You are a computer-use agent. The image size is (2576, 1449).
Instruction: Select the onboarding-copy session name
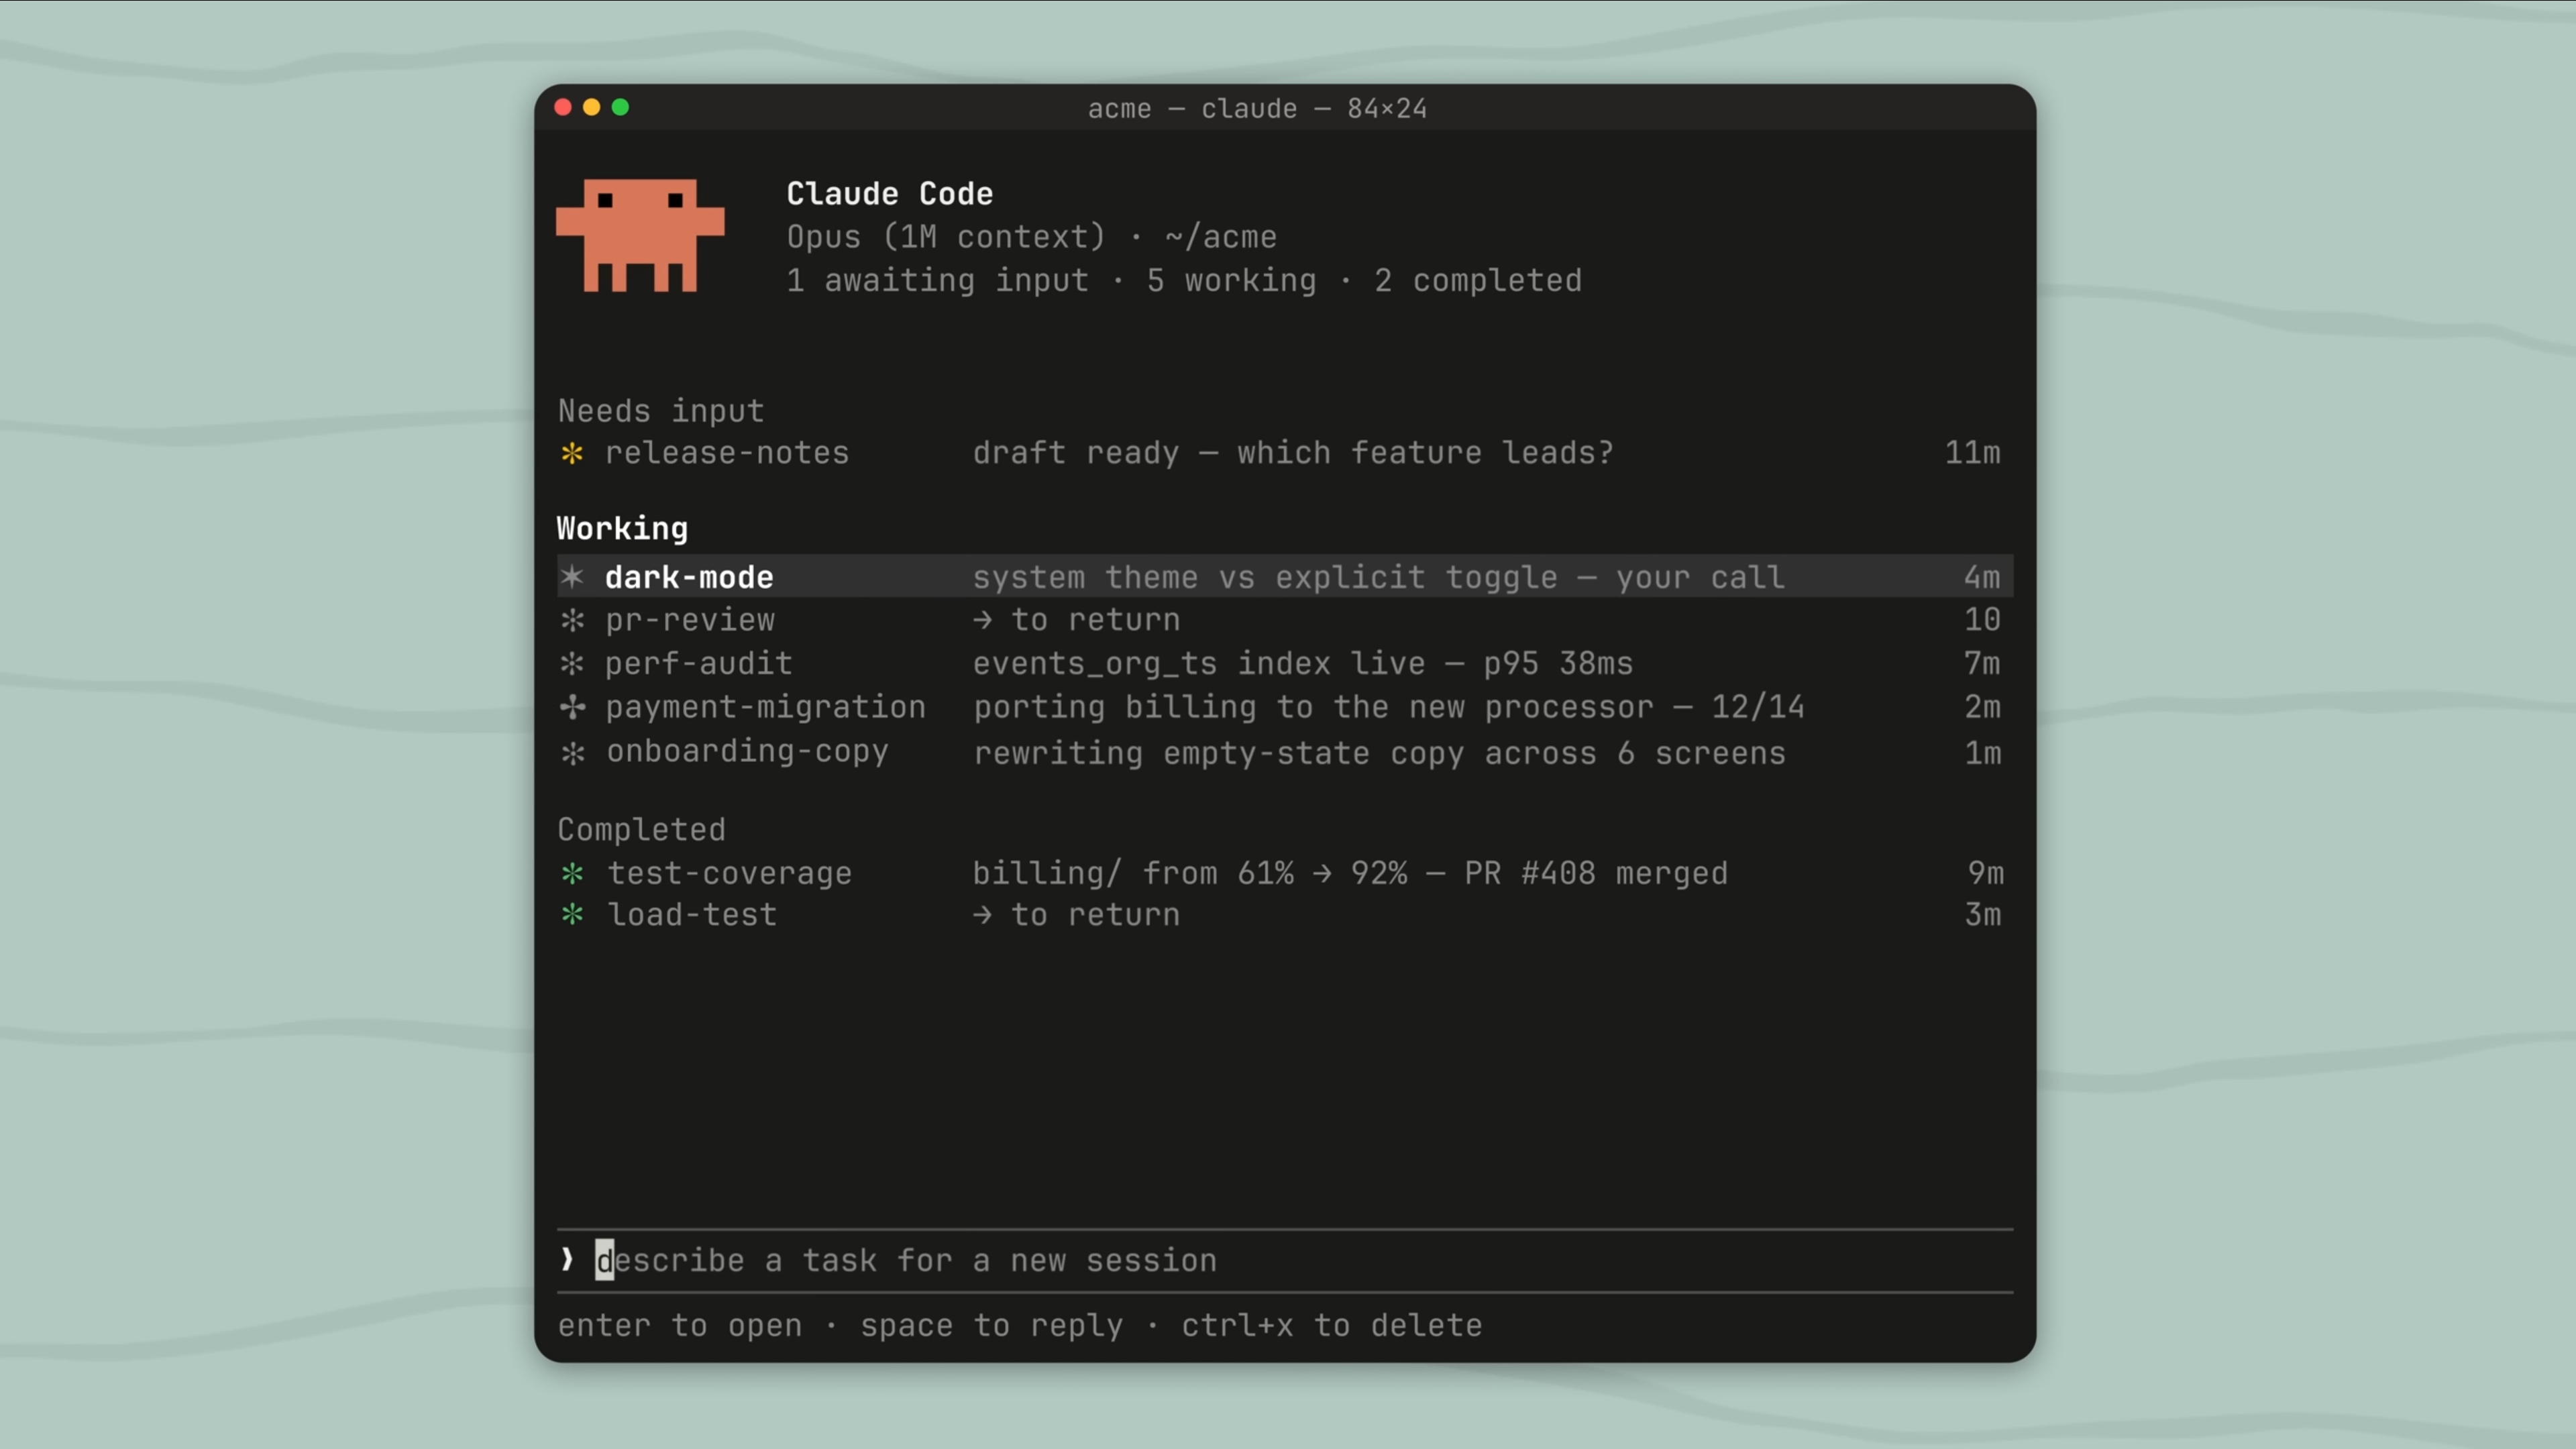747,752
